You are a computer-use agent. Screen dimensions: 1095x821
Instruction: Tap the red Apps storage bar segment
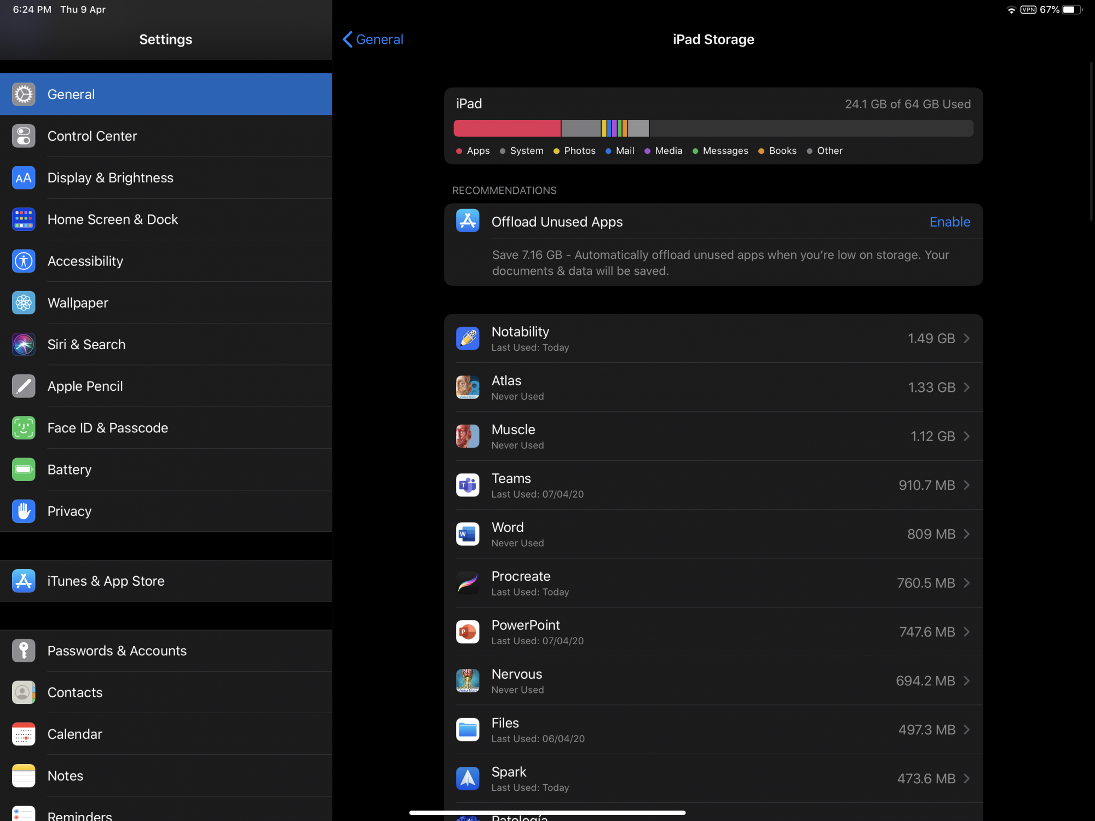coord(507,129)
